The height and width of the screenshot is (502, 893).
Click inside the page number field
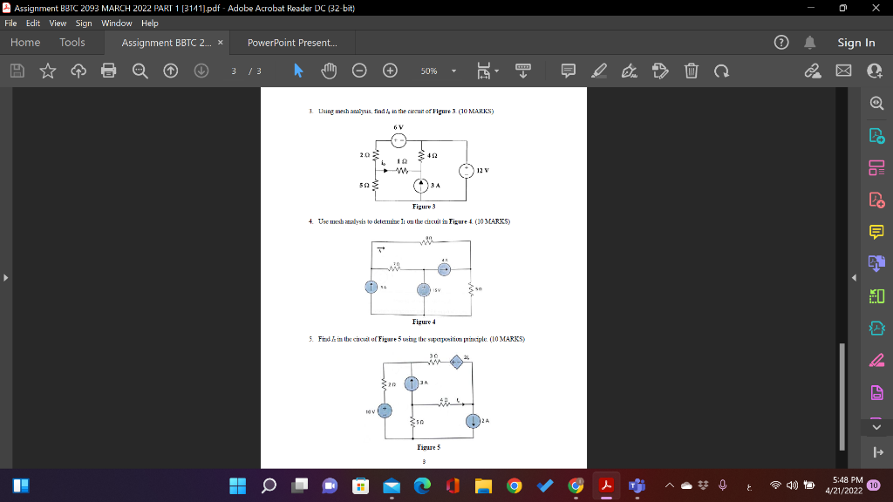[x=235, y=71]
